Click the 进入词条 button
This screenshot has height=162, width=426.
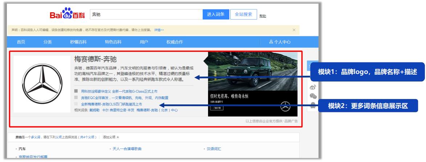[x=216, y=14]
